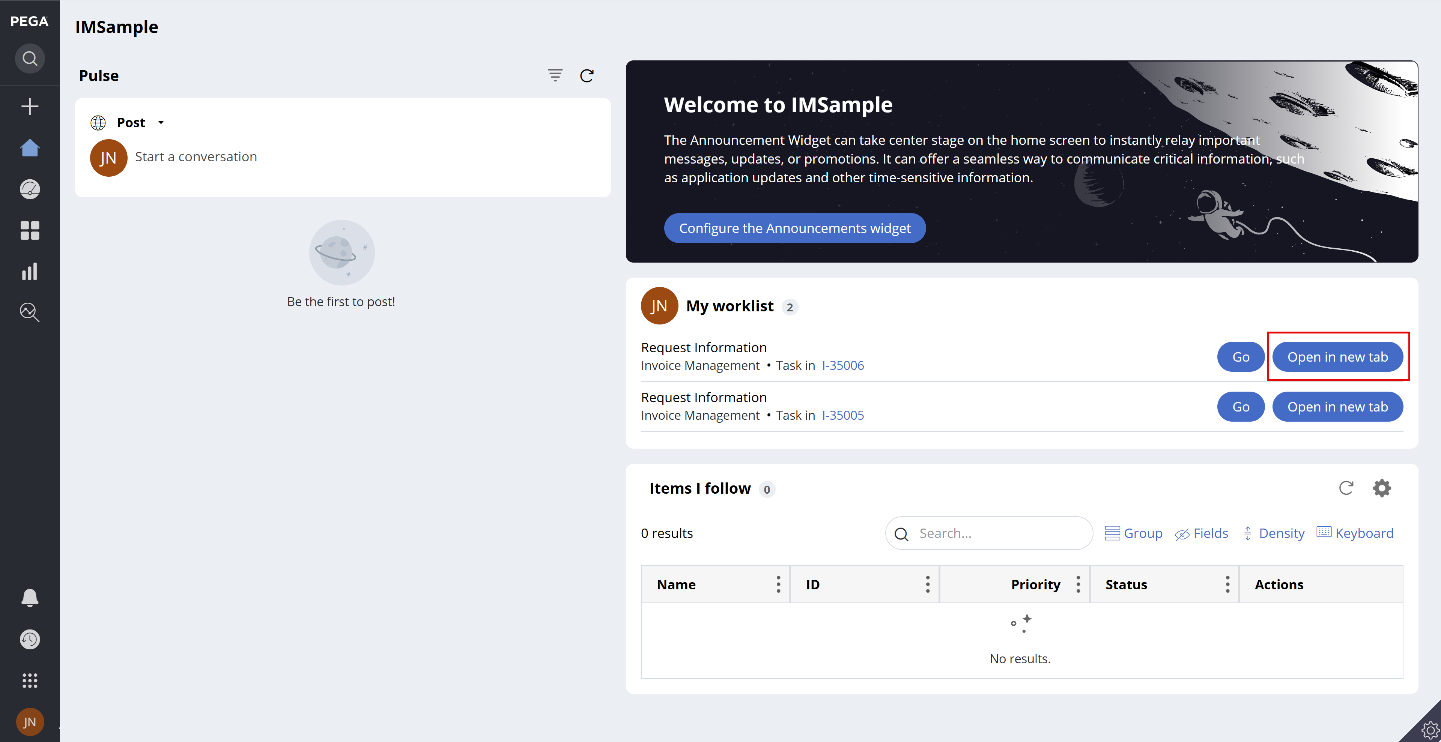Open Items I follow settings gear
The height and width of the screenshot is (742, 1441).
click(x=1382, y=488)
